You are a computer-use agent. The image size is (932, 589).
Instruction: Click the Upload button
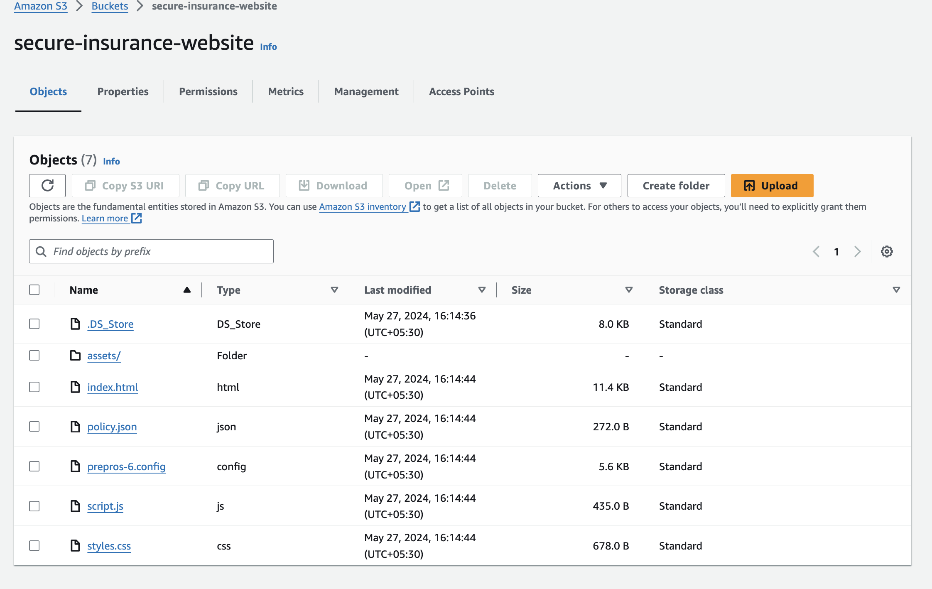click(772, 186)
